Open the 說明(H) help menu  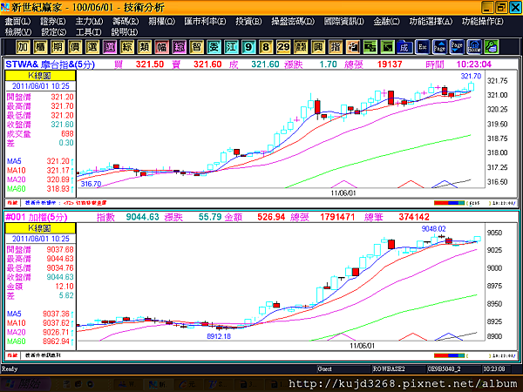(x=125, y=32)
